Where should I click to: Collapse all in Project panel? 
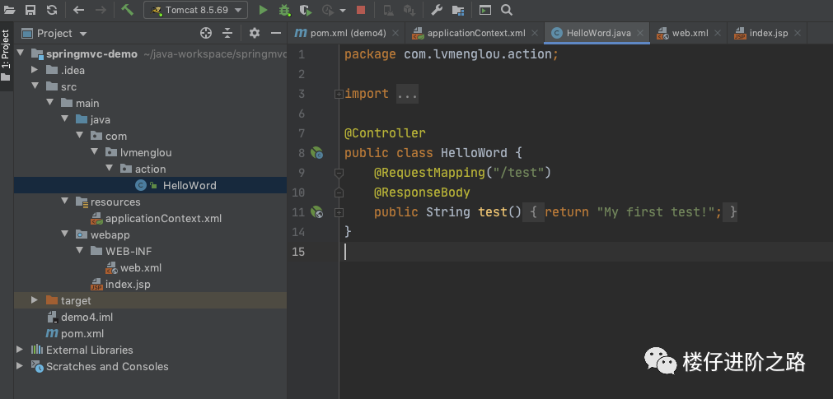pos(227,34)
